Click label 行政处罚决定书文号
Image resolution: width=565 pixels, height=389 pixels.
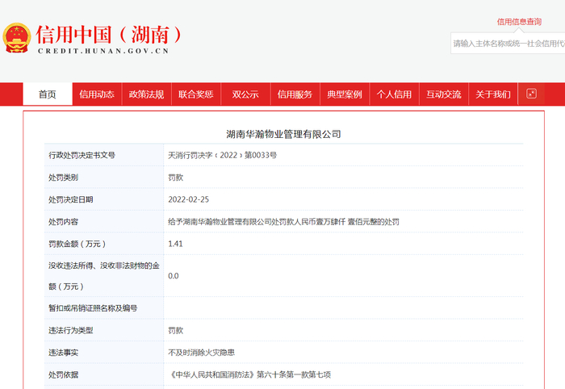pyautogui.click(x=82, y=155)
